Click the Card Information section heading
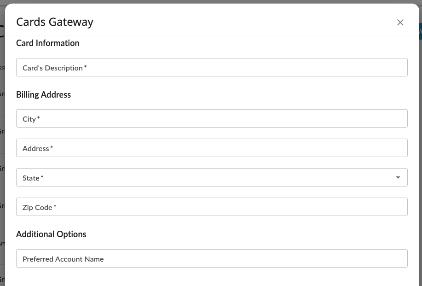 pos(48,43)
